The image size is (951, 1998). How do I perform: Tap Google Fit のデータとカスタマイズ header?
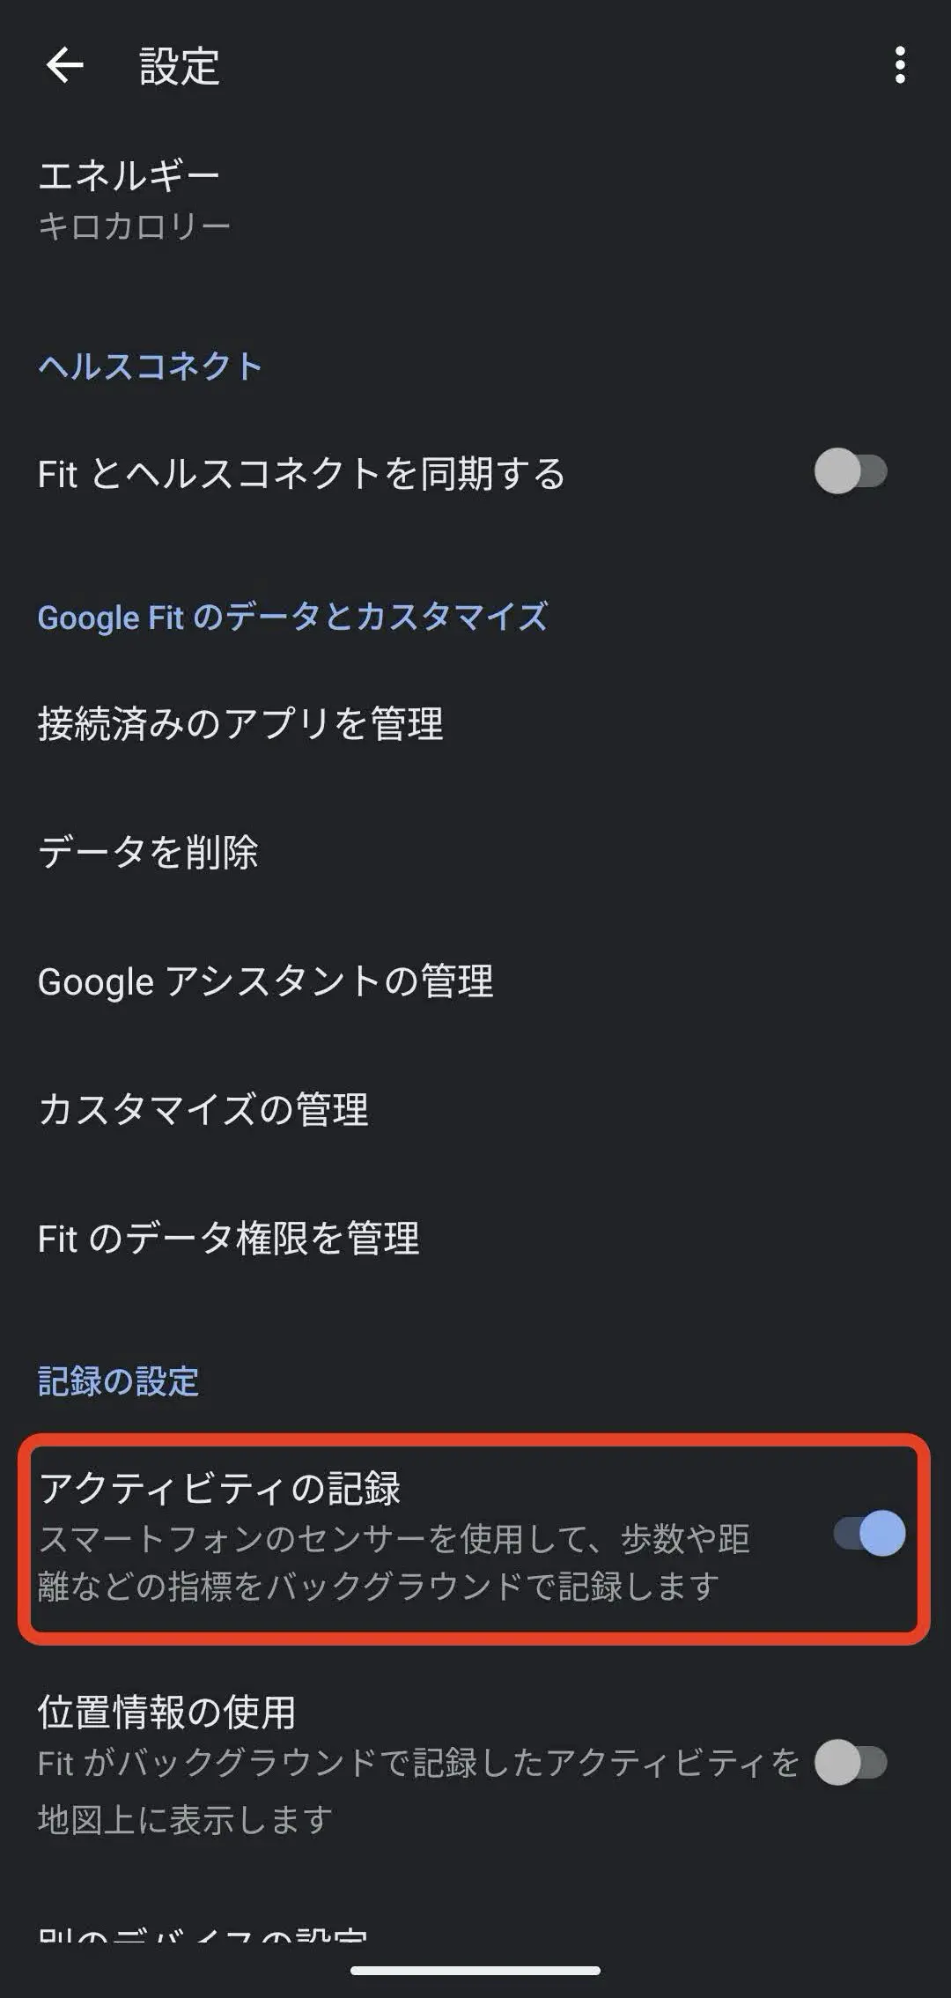(x=292, y=618)
